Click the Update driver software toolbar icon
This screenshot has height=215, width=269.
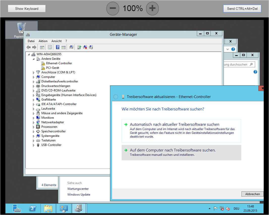click(x=79, y=47)
